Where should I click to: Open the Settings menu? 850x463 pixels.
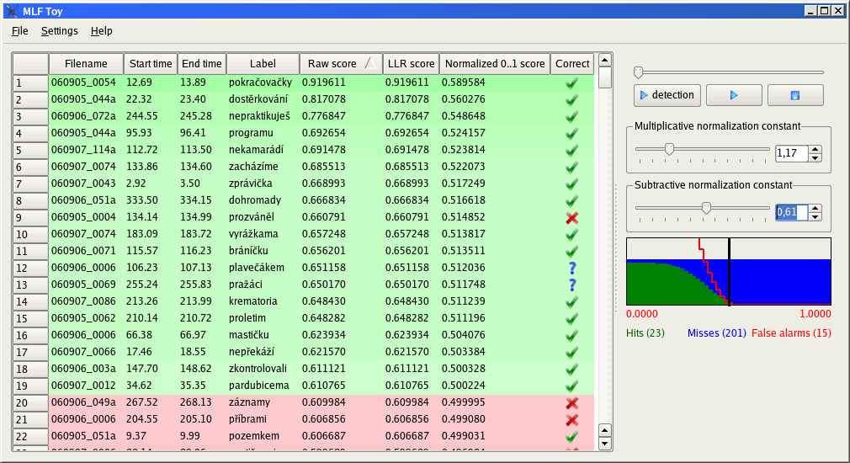(59, 31)
